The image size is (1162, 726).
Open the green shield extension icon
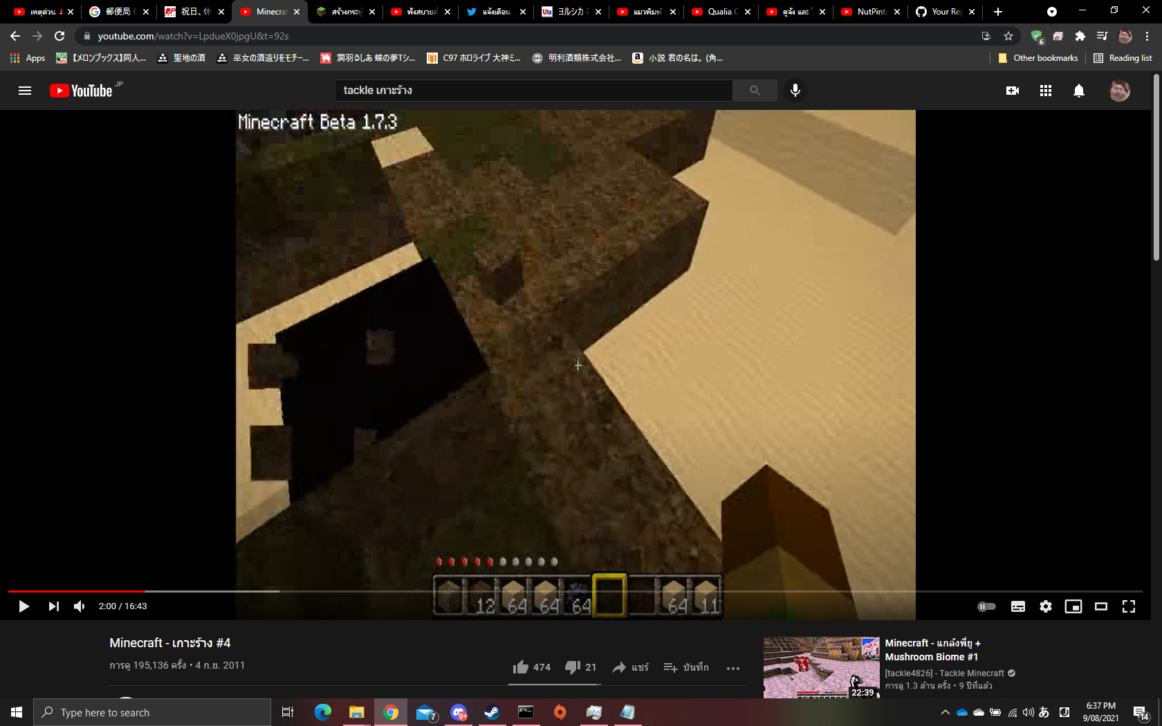pos(1036,36)
